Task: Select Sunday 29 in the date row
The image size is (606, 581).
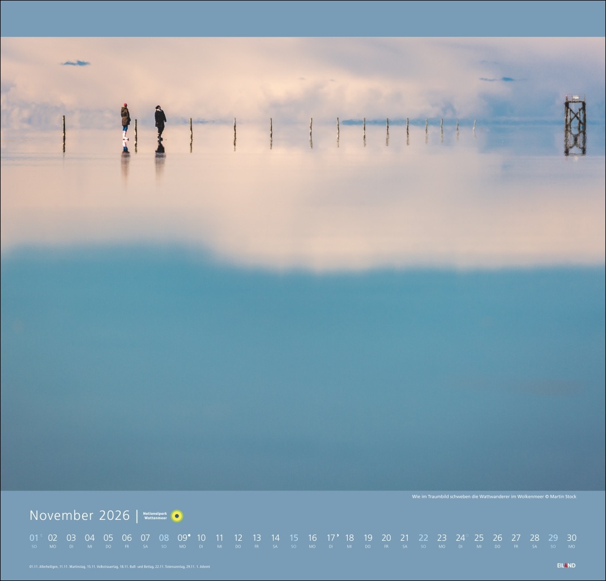Action: 553,539
